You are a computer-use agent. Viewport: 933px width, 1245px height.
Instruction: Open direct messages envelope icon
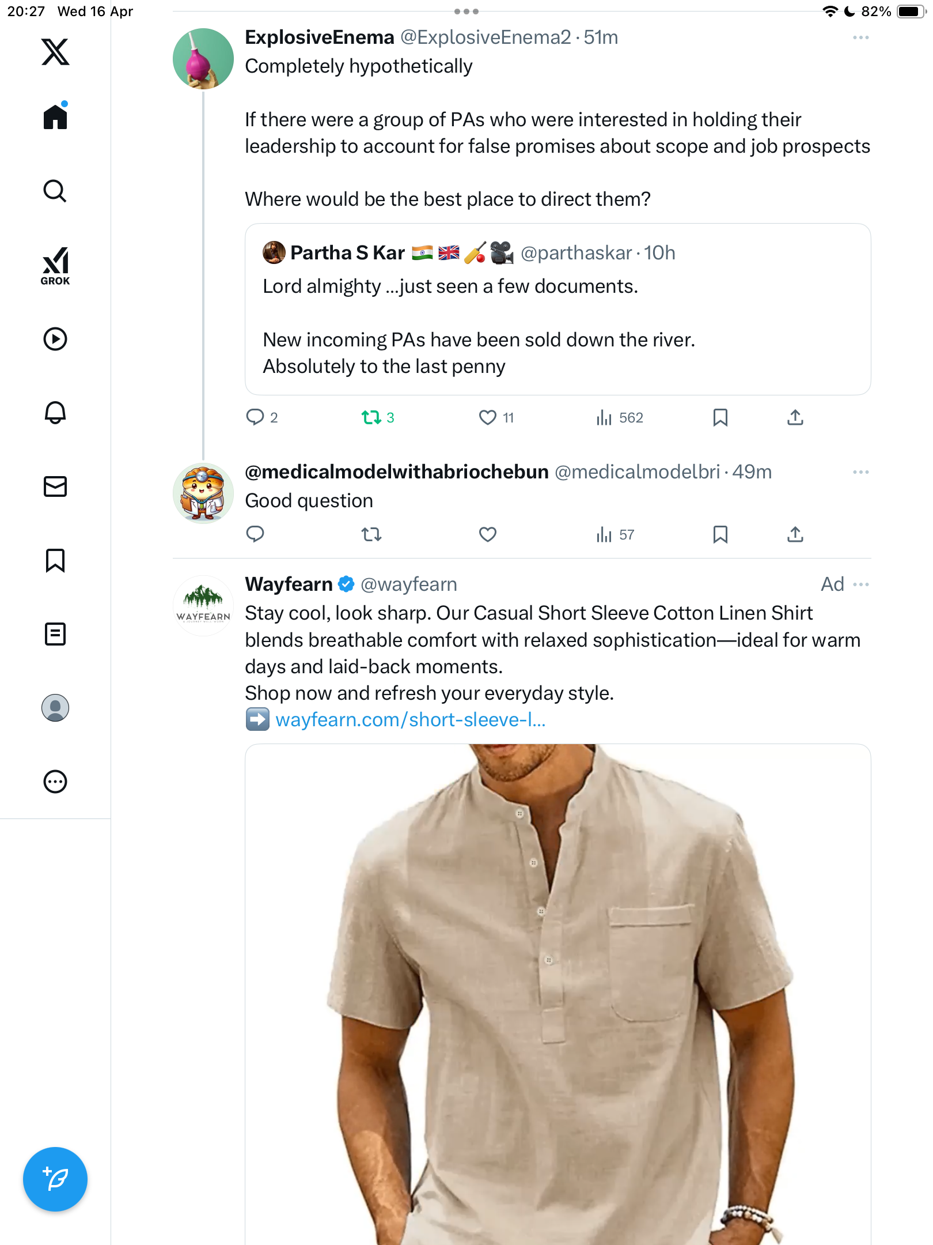(55, 486)
